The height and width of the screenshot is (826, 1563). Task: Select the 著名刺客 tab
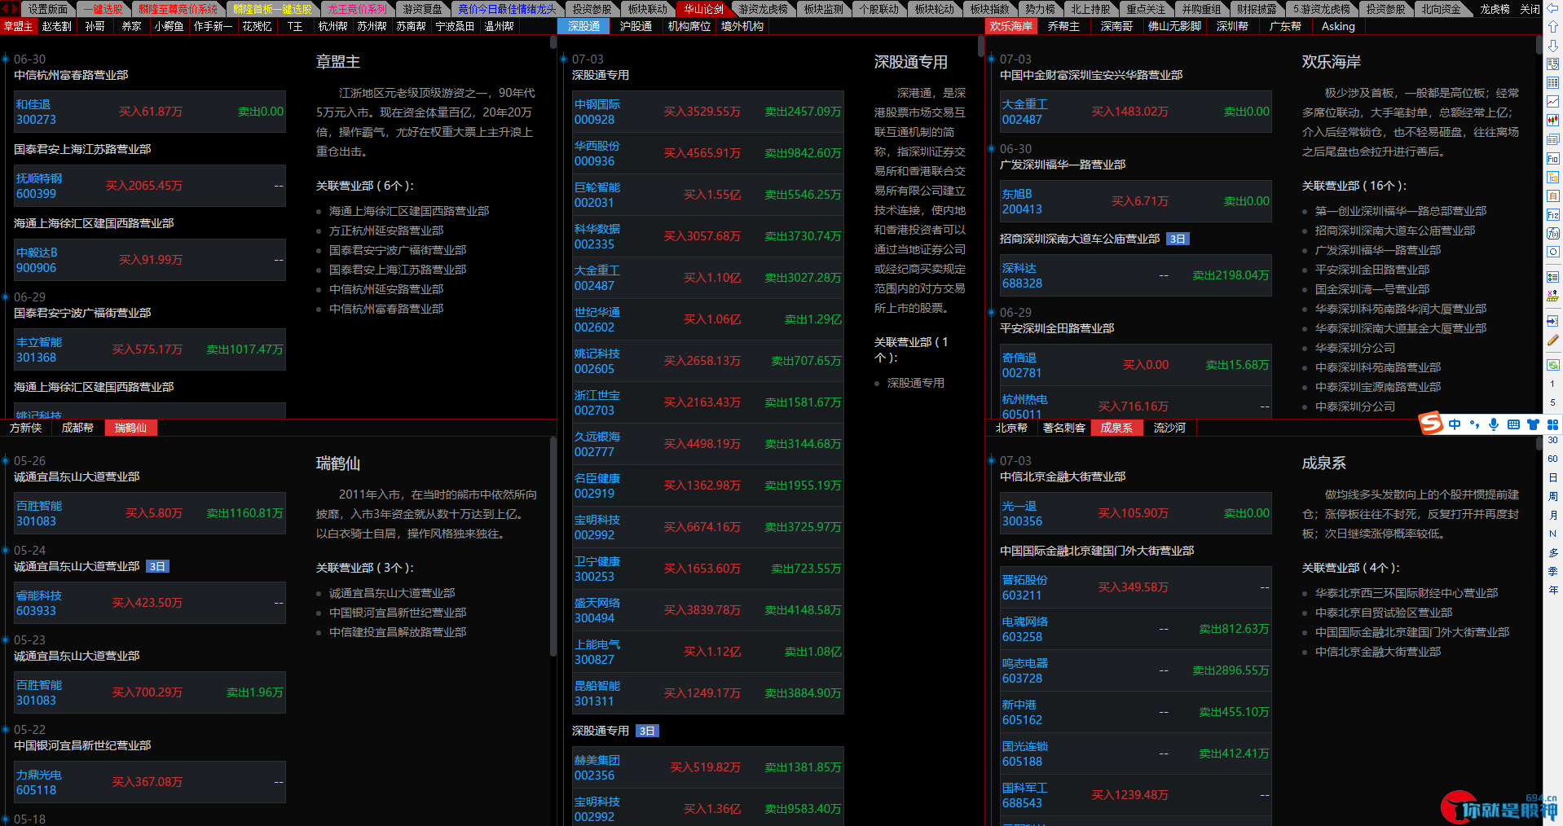coord(1063,428)
